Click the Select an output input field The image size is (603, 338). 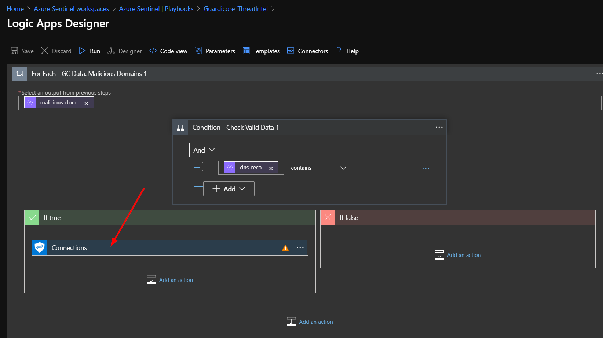(310, 103)
